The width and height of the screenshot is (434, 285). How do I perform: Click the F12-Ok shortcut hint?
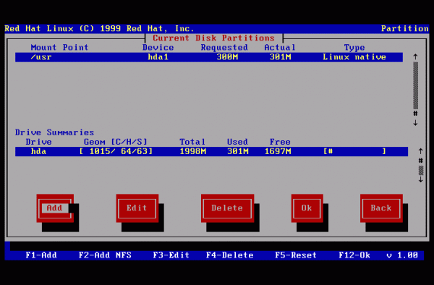[x=354, y=255]
